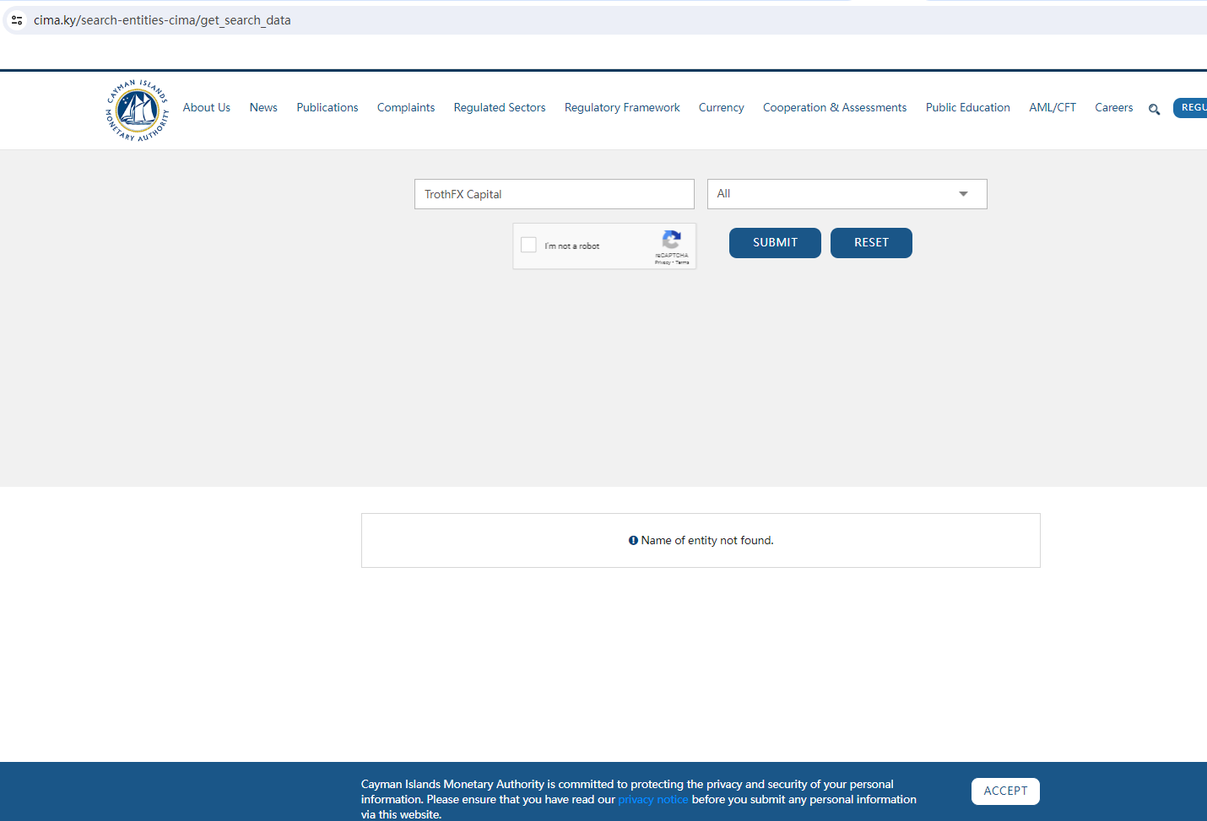Open the Currency menu
This screenshot has width=1207, height=821.
(x=722, y=107)
